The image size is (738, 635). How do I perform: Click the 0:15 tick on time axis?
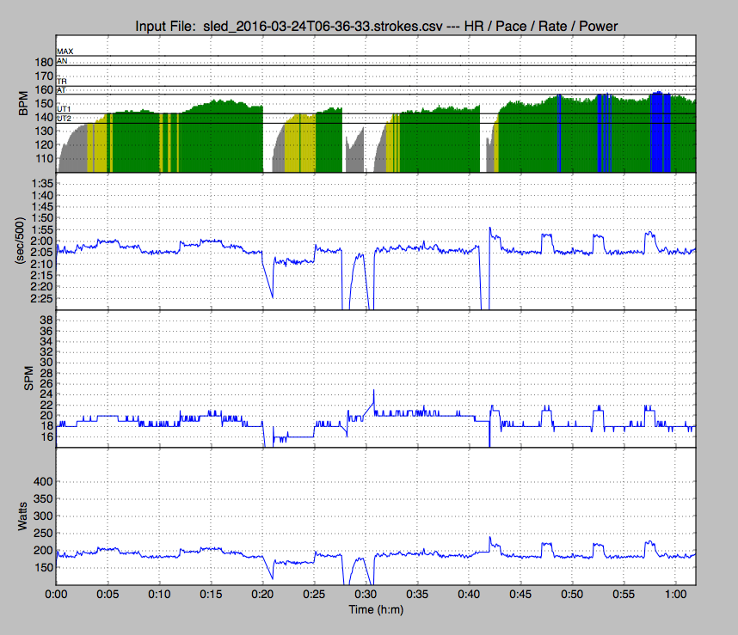[211, 594]
